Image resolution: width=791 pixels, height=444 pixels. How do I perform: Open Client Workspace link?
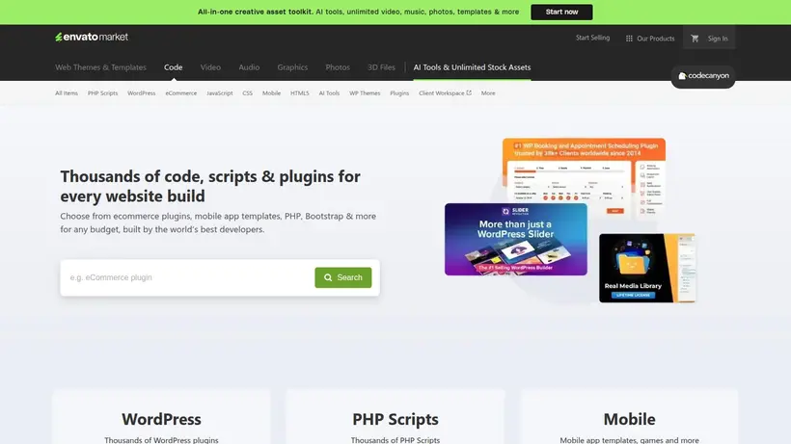445,93
